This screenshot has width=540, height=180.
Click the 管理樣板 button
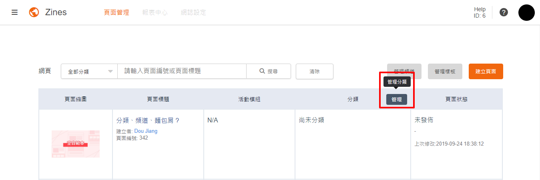pyautogui.click(x=444, y=71)
